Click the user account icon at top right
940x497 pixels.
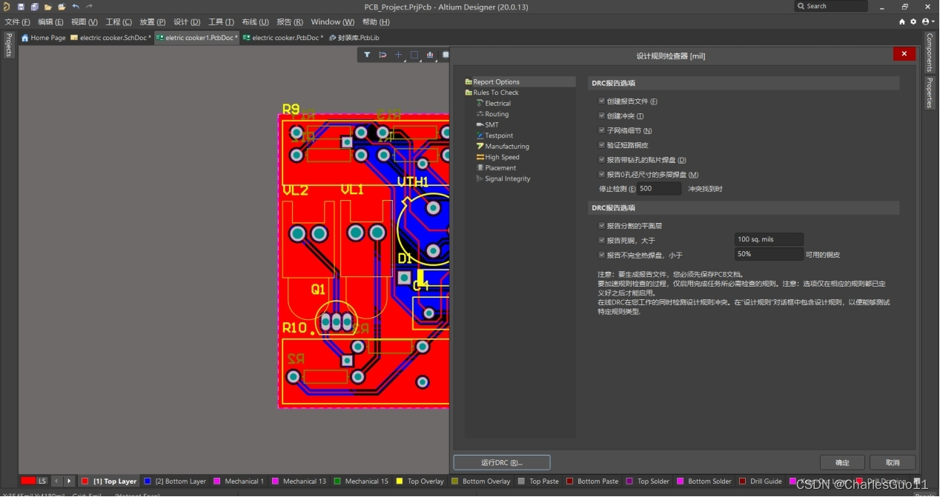point(927,21)
